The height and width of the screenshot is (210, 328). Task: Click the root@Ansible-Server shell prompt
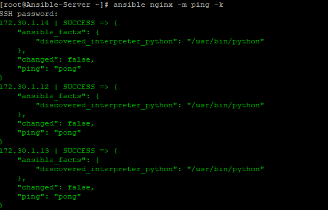(x=54, y=5)
